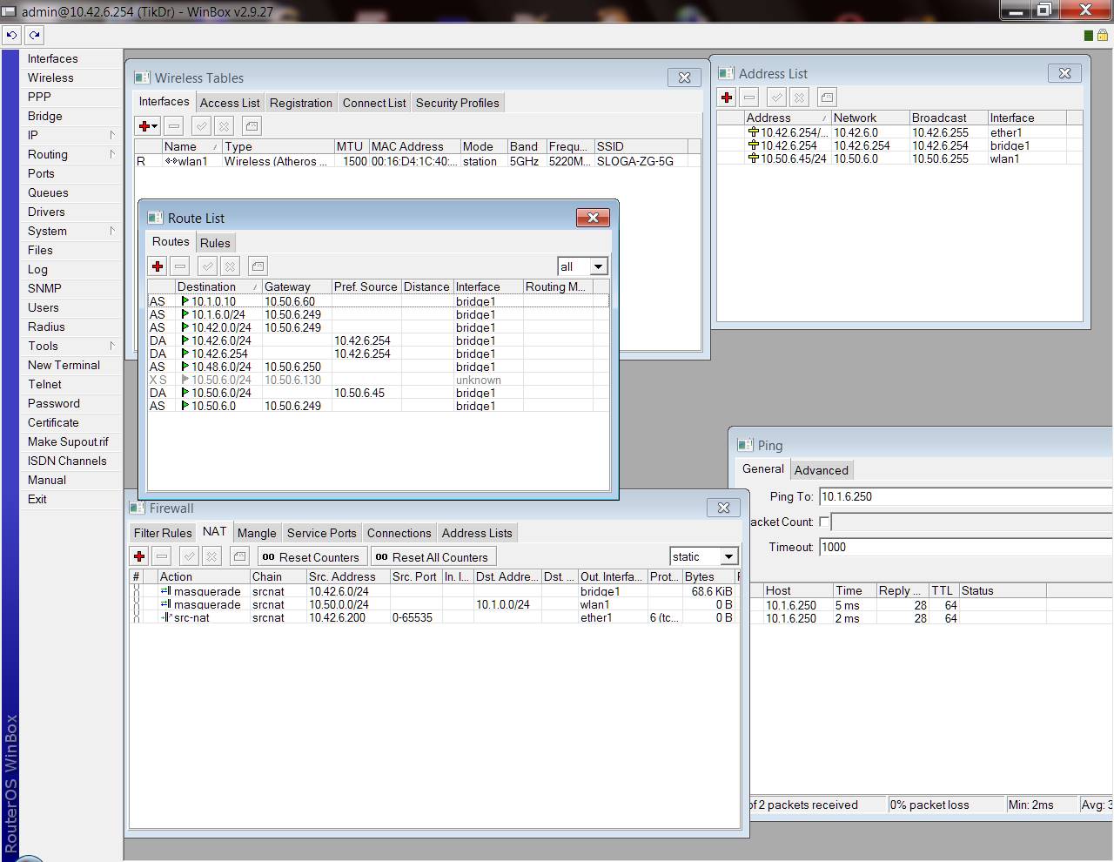Click comment icon in Address List toolbar
This screenshot has width=1114, height=862.
827,98
